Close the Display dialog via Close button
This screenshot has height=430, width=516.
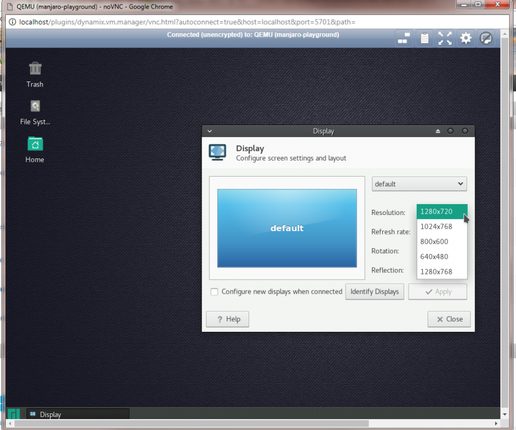point(449,319)
